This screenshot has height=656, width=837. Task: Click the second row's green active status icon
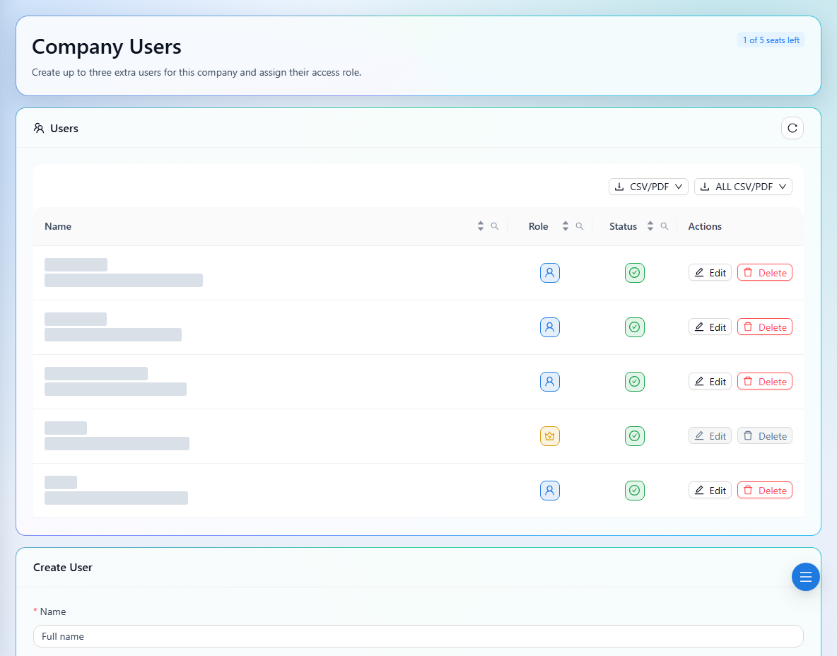[x=635, y=327]
